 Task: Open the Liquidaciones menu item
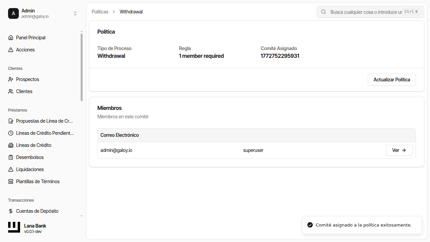(x=30, y=169)
